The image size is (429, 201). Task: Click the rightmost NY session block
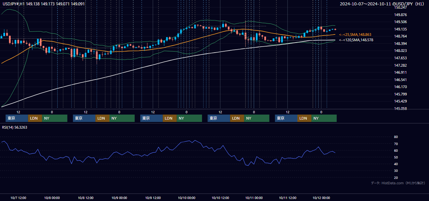324,118
